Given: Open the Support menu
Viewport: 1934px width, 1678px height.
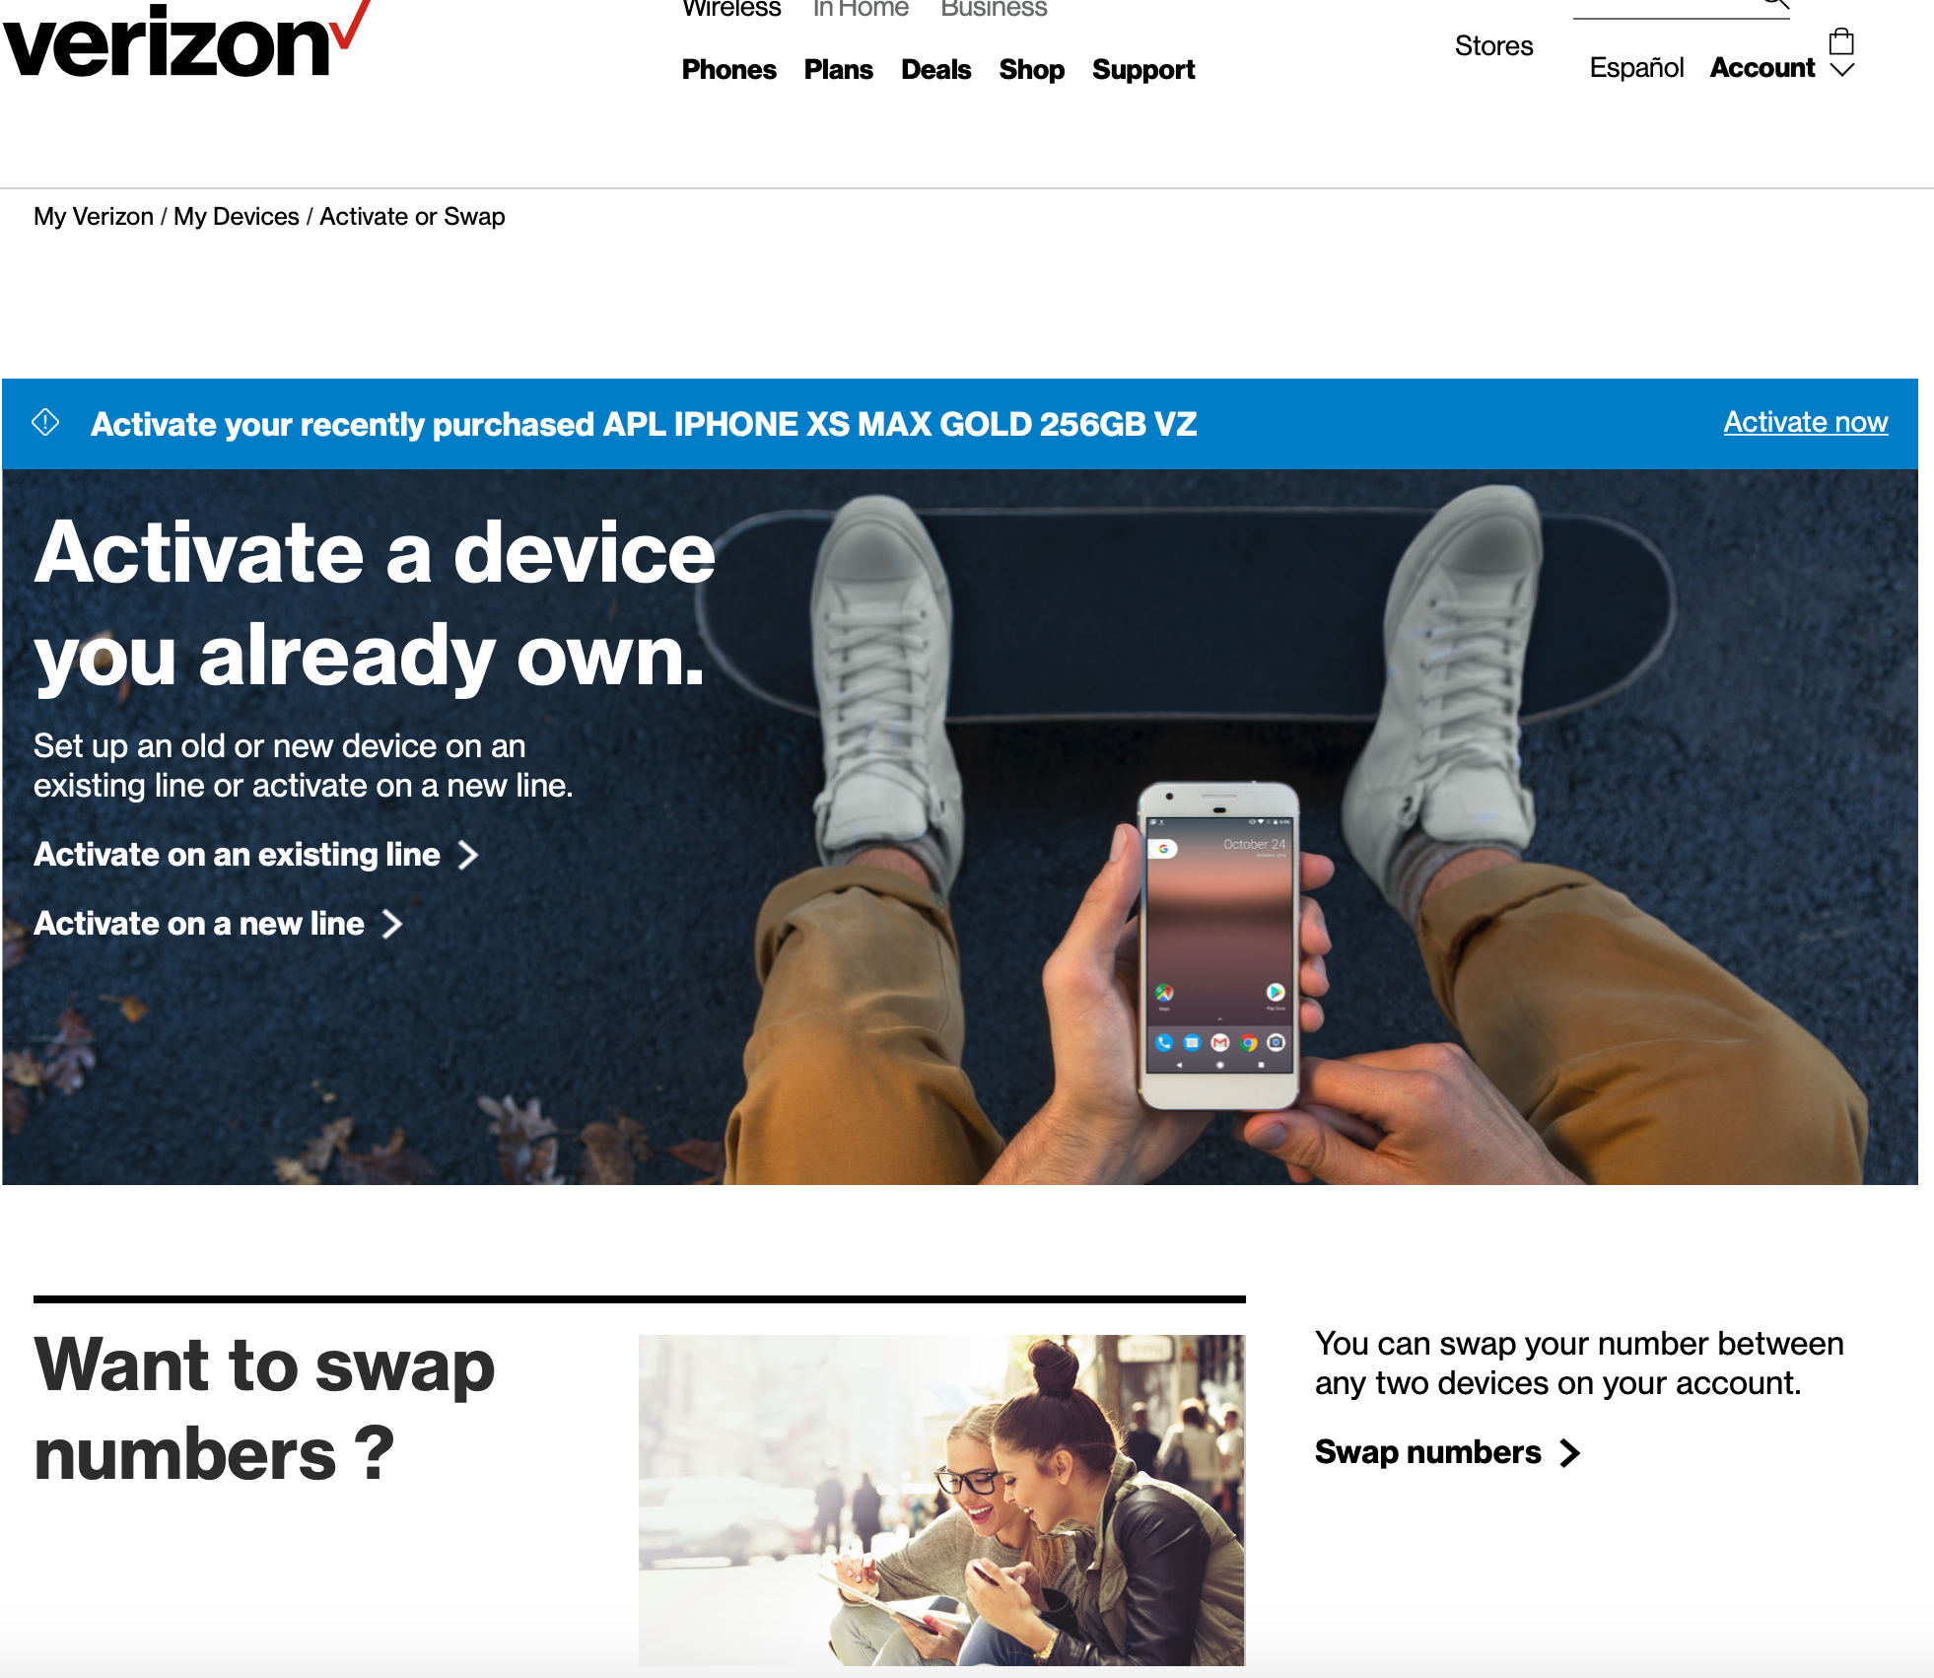Looking at the screenshot, I should (1143, 70).
